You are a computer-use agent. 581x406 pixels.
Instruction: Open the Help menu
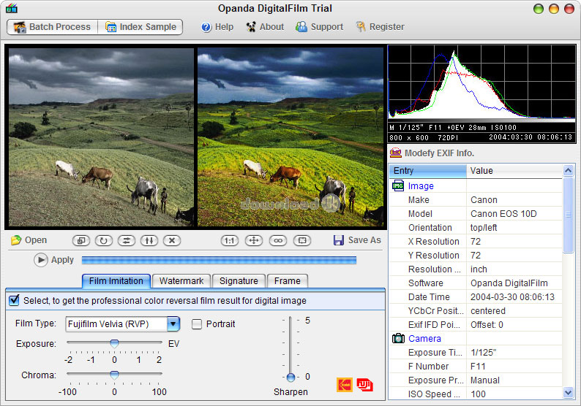(217, 27)
